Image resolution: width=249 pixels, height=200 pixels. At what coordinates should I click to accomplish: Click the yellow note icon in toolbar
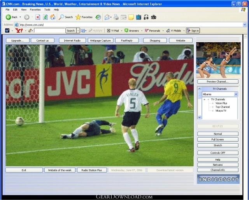tap(131, 17)
